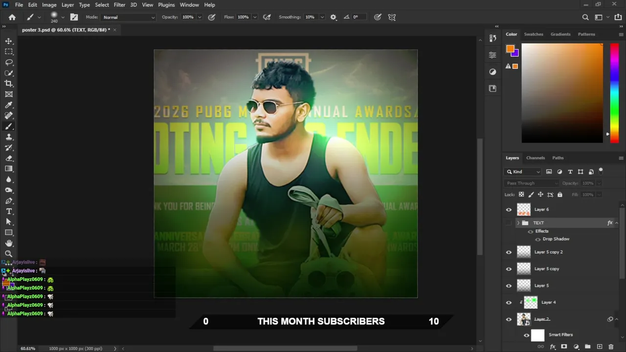Open the Opacity slider dropdown in options
The width and height of the screenshot is (626, 352).
200,17
